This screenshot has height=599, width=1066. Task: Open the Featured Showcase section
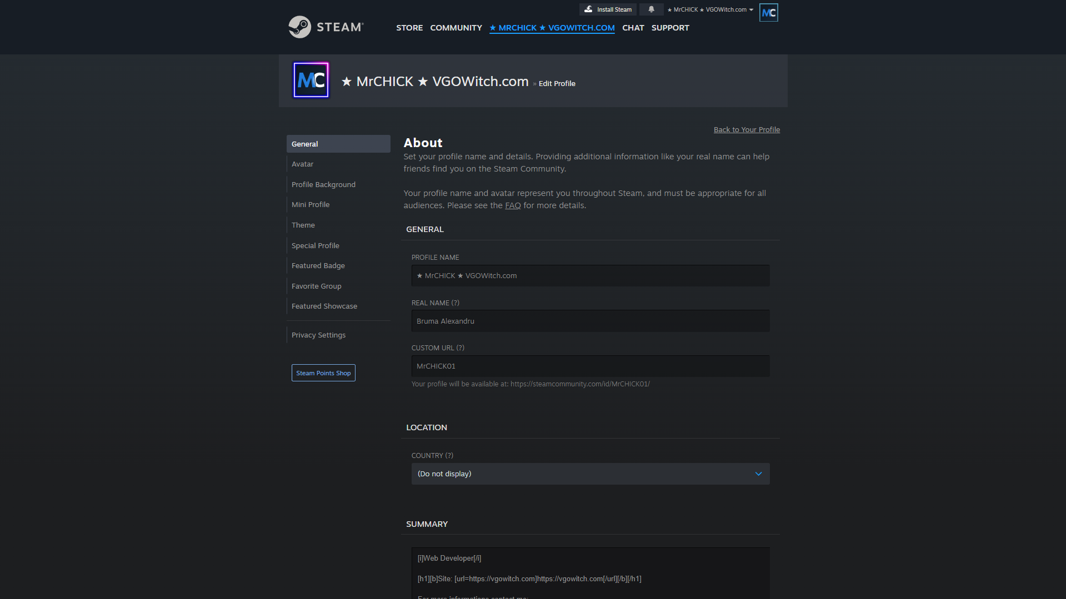338,306
